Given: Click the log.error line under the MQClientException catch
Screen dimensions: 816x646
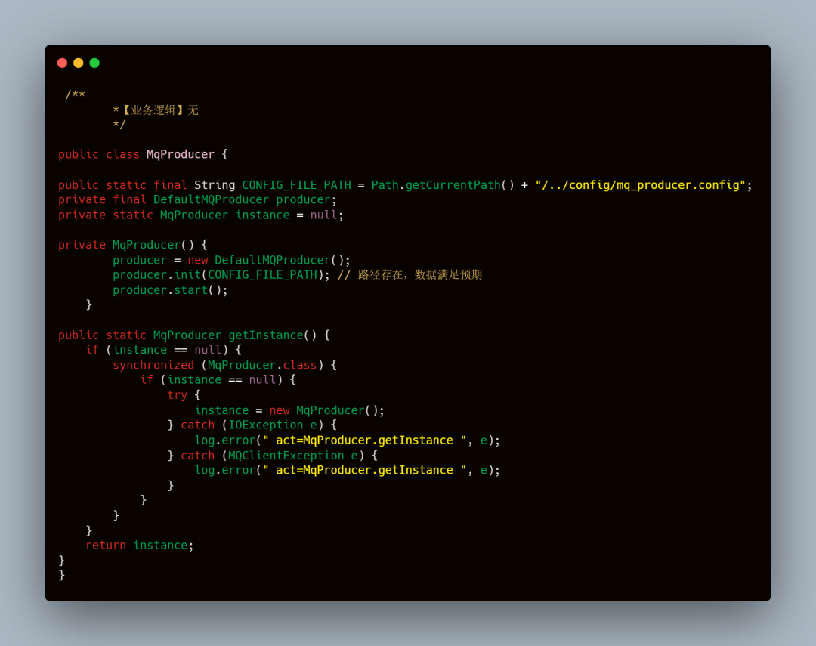Looking at the screenshot, I should (x=347, y=470).
